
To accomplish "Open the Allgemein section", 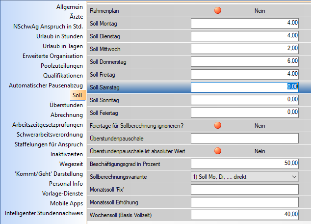I will (70, 7).
